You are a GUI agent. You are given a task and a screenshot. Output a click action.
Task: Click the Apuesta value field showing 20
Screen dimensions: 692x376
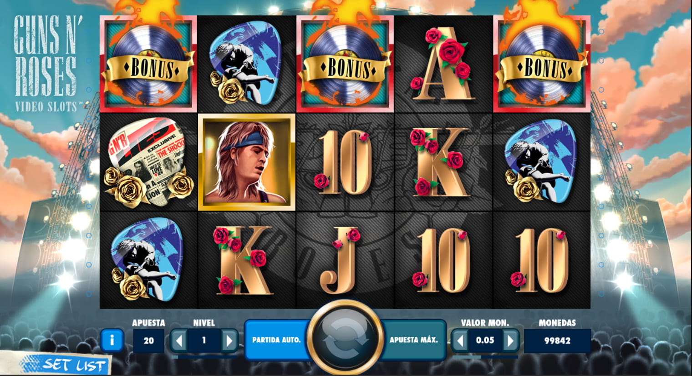point(148,341)
